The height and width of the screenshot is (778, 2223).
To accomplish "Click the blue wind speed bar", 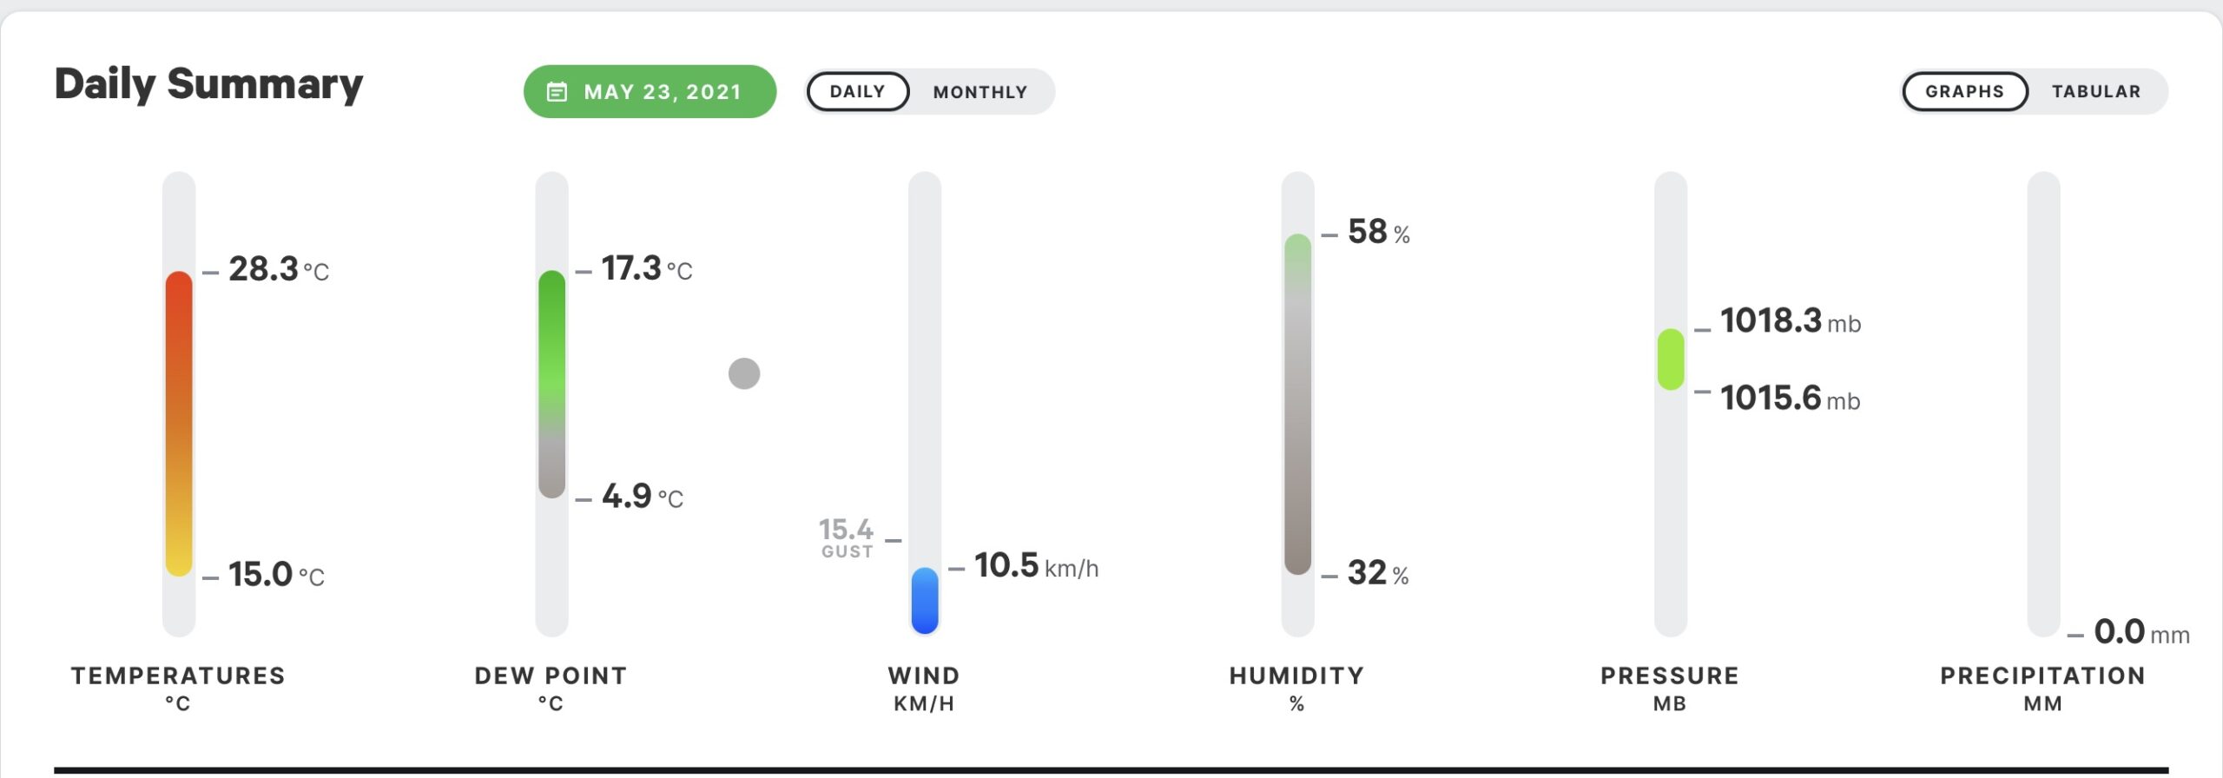I will coord(925,601).
